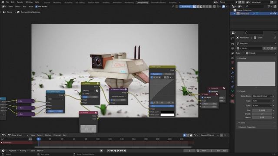Open the node editor Node menu
Image resolution: width=278 pixels, height=156 pixels.
31,6
